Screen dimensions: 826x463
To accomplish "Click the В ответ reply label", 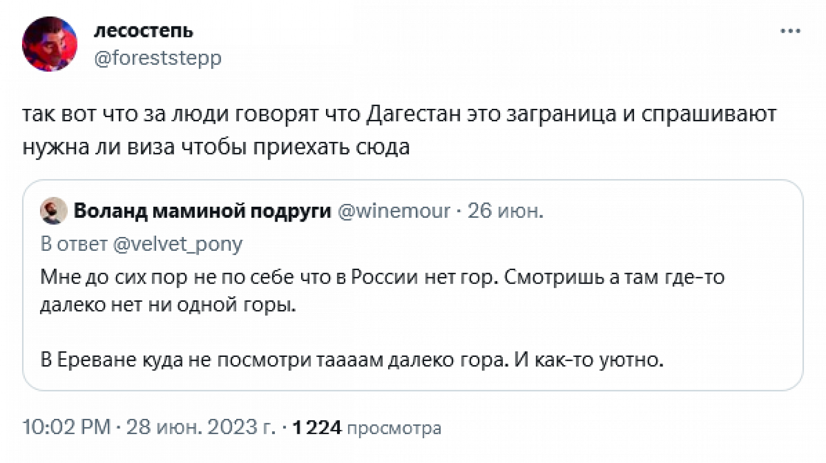I will [x=74, y=244].
